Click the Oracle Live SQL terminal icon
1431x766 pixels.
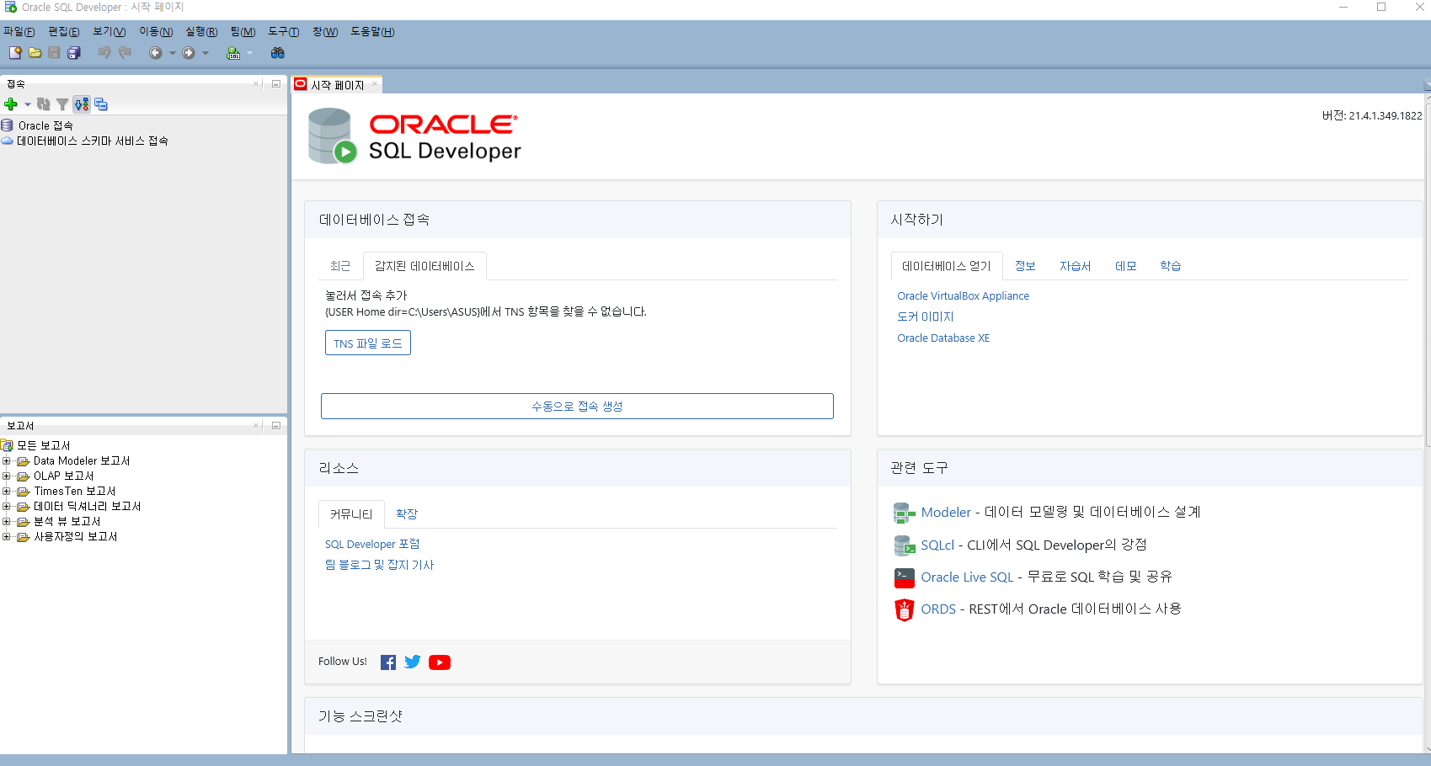tap(905, 577)
